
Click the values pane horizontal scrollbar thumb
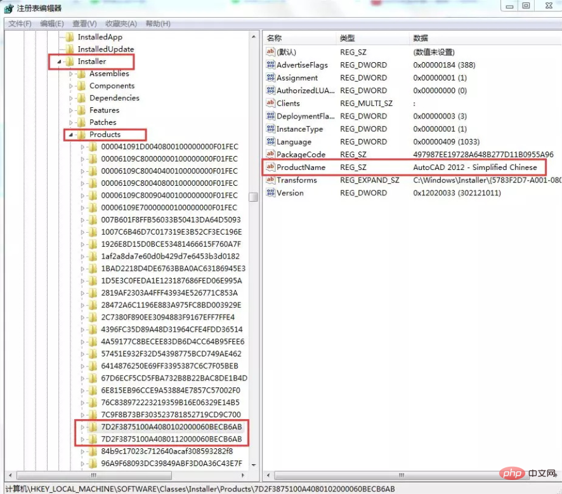[402, 476]
